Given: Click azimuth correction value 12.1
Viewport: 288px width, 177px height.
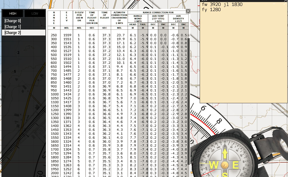Looking at the screenshot, I should [x=121, y=55].
